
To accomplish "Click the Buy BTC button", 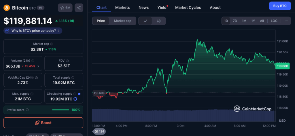I will pyautogui.click(x=280, y=6).
